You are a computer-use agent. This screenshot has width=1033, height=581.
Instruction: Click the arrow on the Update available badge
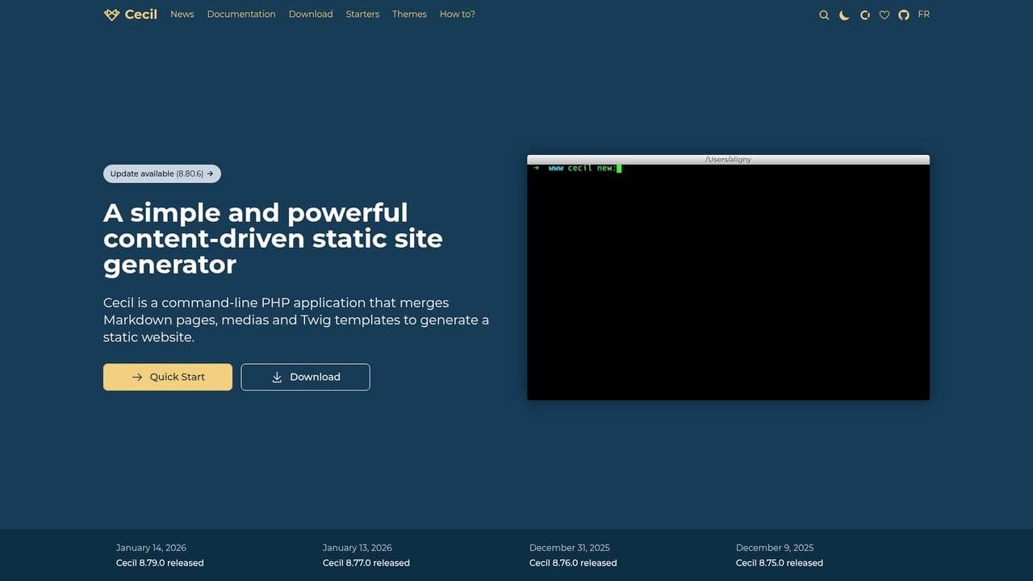coord(209,173)
